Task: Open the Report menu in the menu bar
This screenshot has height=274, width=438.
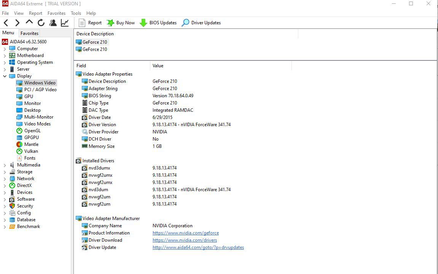Action: [35, 13]
